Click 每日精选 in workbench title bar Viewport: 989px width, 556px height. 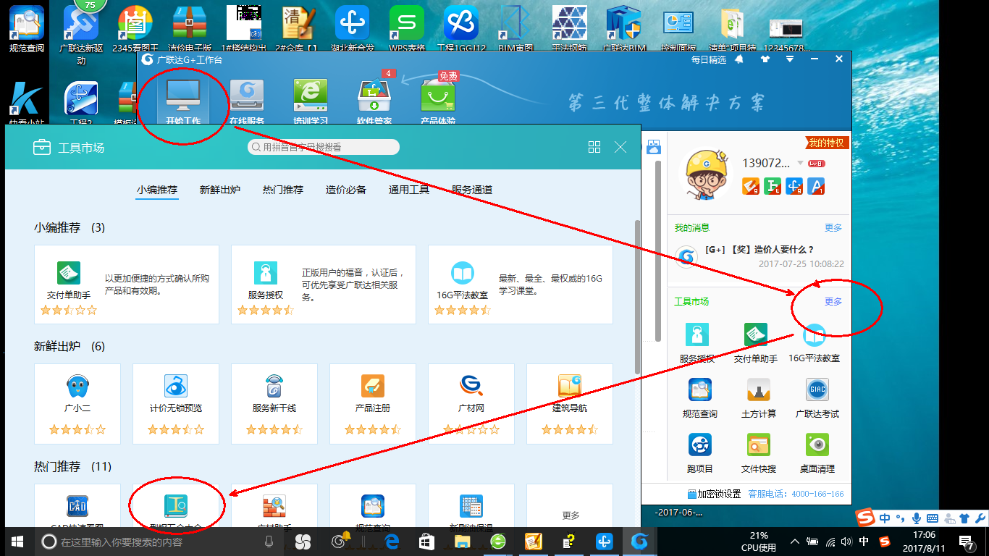click(x=708, y=59)
